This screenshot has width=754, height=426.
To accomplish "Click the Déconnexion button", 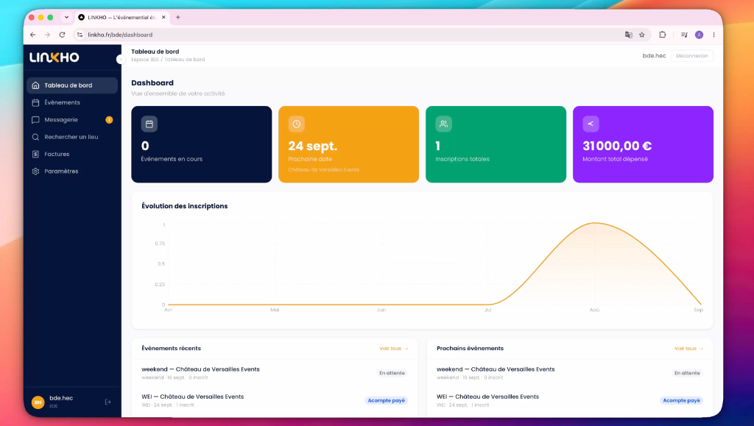I will (x=691, y=56).
